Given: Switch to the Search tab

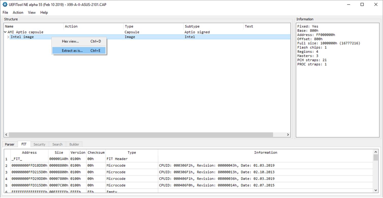Looking at the screenshot, I should 57,144.
